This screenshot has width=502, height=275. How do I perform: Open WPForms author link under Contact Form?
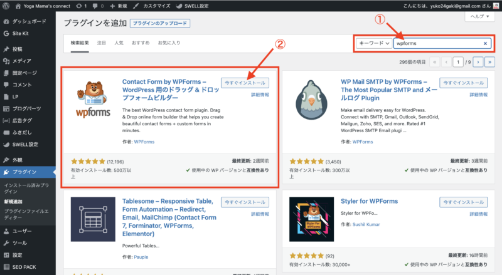point(144,142)
